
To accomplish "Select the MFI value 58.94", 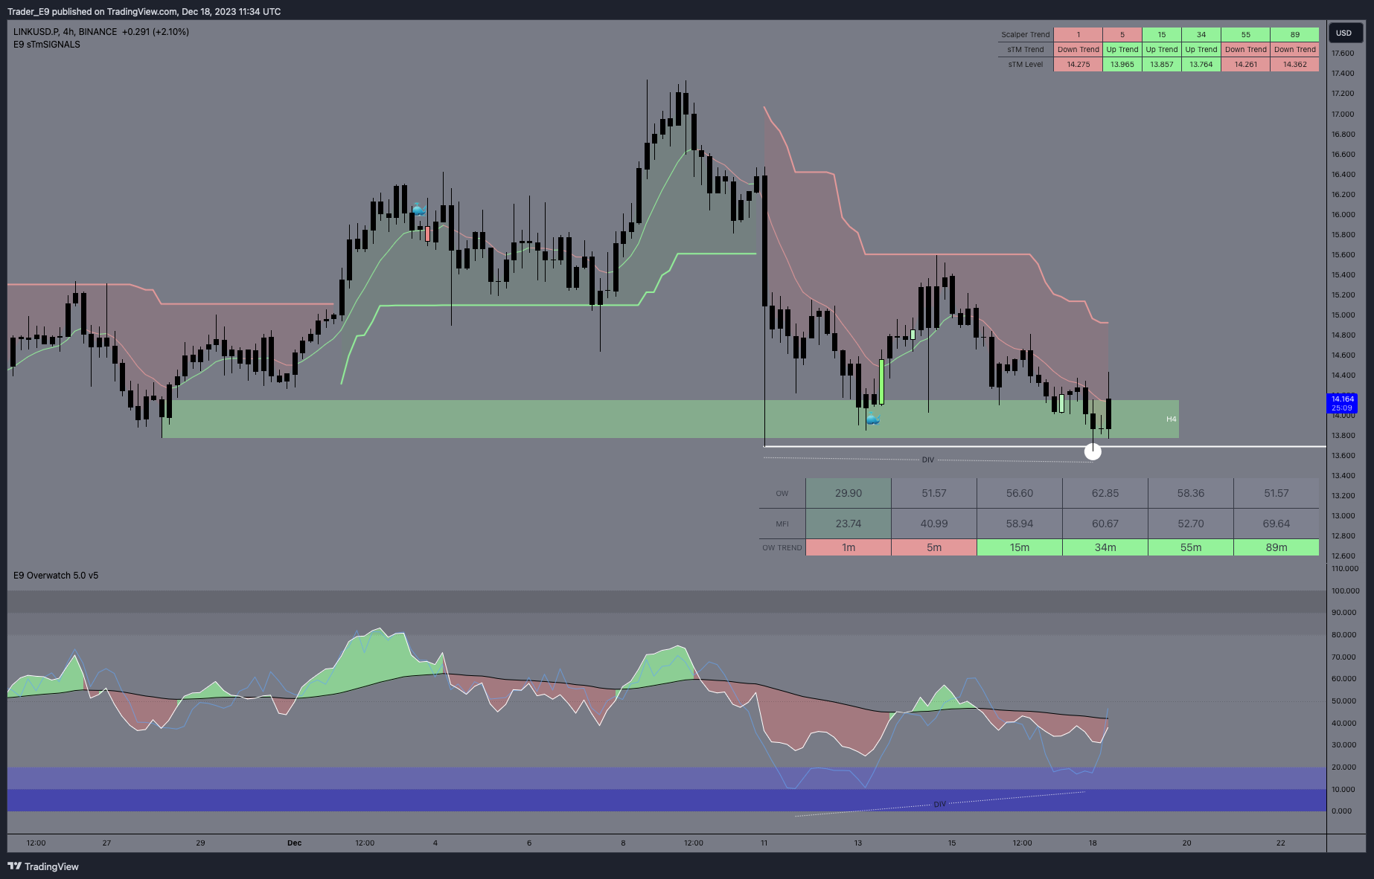I will [1020, 524].
